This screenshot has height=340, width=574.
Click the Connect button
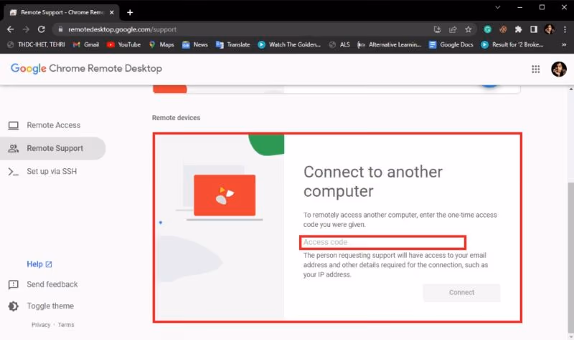pyautogui.click(x=461, y=292)
